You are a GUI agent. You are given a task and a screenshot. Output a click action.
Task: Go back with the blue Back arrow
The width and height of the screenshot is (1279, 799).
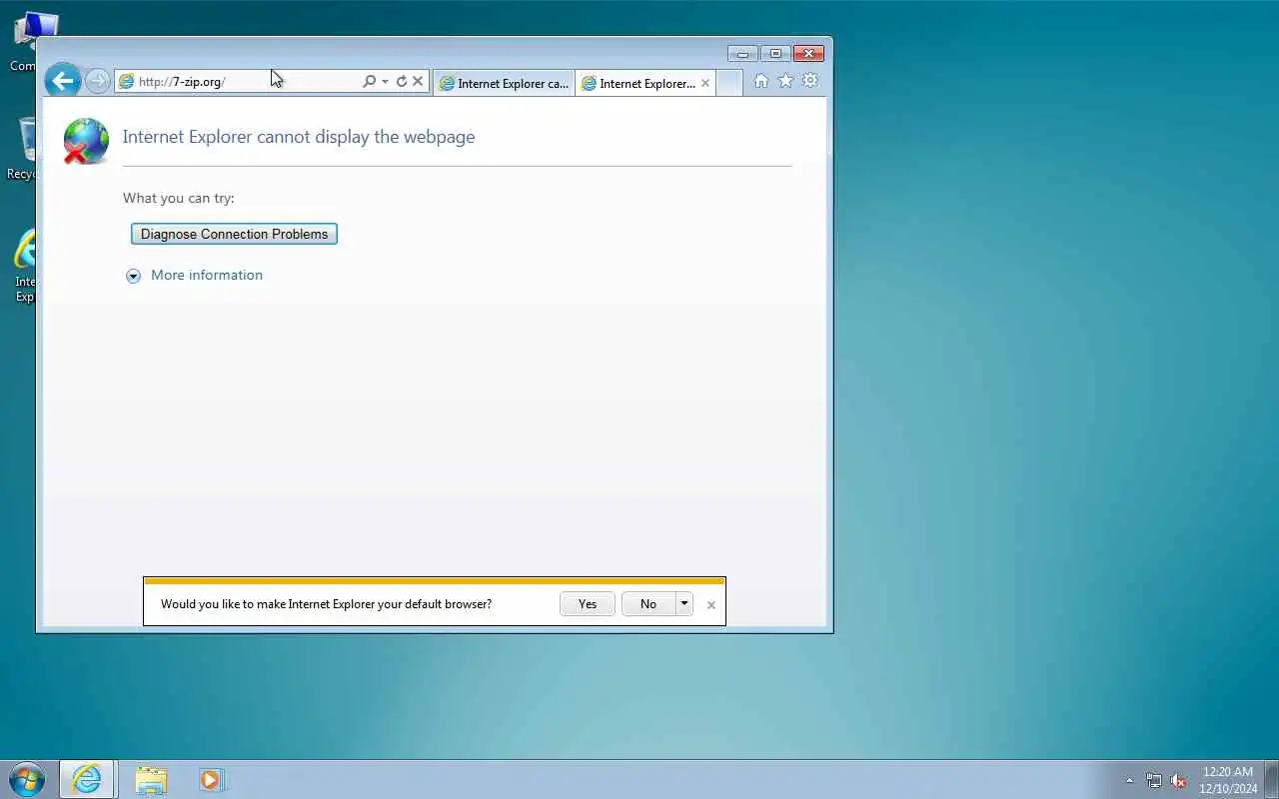(x=62, y=81)
